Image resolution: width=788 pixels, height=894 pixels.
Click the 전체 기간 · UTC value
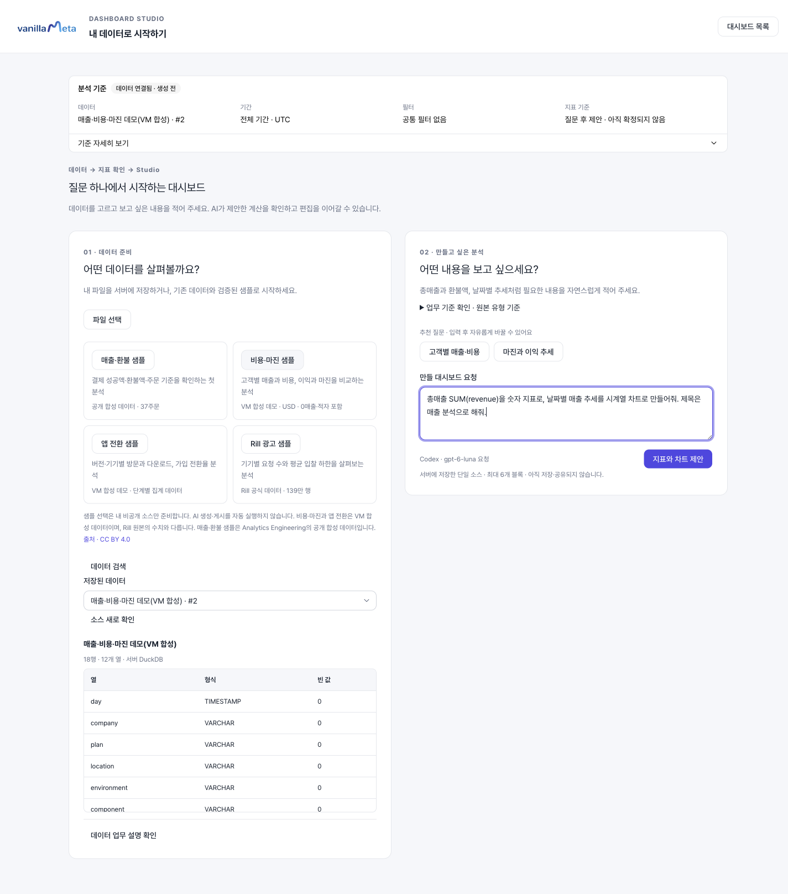point(265,119)
